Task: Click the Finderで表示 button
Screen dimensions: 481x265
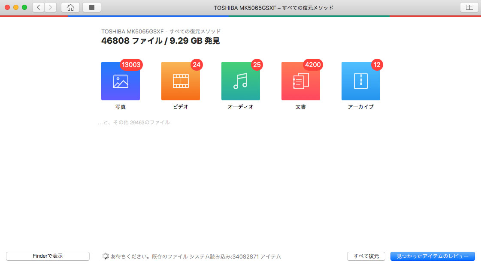Action: 47,256
